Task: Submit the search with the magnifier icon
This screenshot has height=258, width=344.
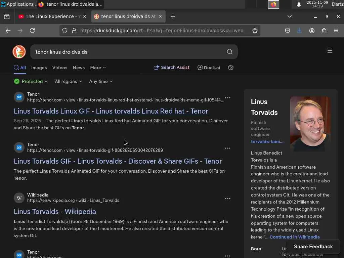Action: [x=229, y=52]
